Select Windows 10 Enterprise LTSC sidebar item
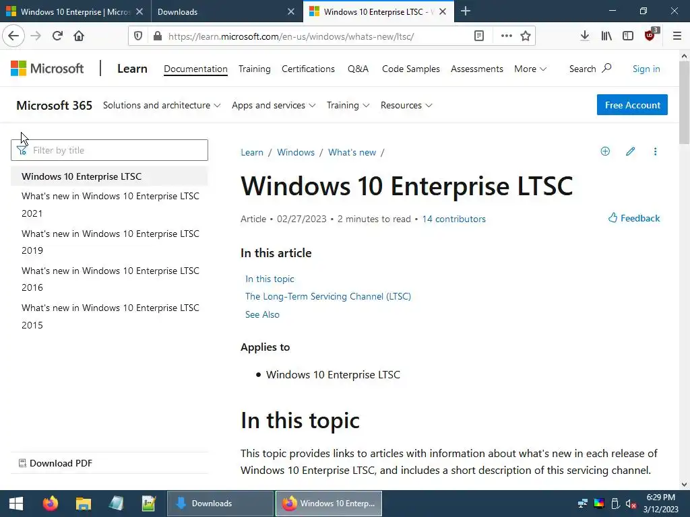 click(109, 176)
